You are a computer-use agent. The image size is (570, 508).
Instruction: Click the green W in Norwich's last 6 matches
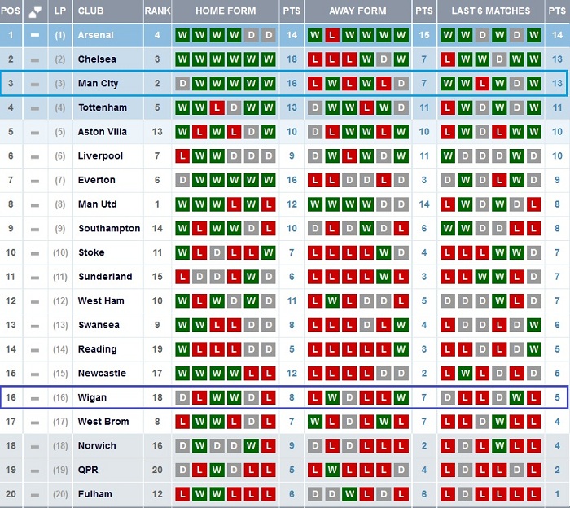tap(499, 446)
